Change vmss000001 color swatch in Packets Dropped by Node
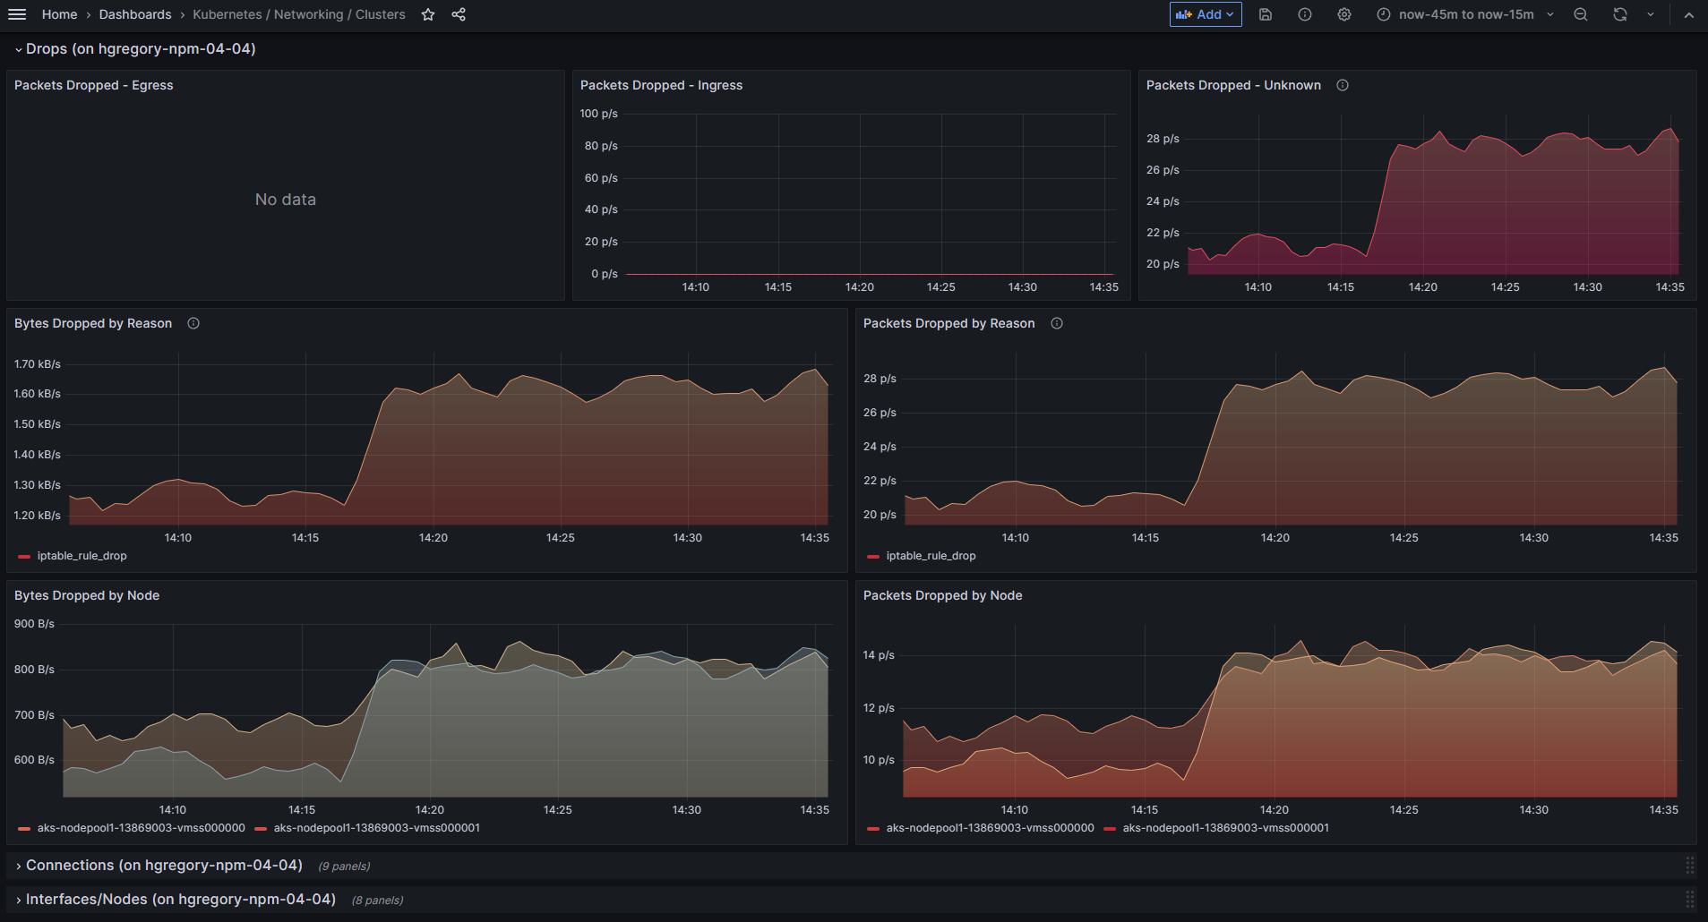Screen dimensions: 1708x922 coord(1110,829)
